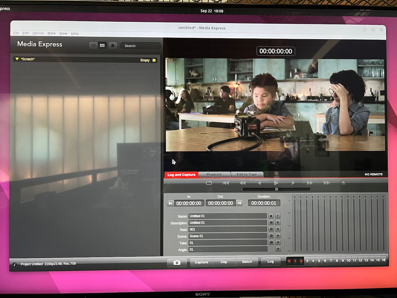Skip to end of clip

pos(327,183)
